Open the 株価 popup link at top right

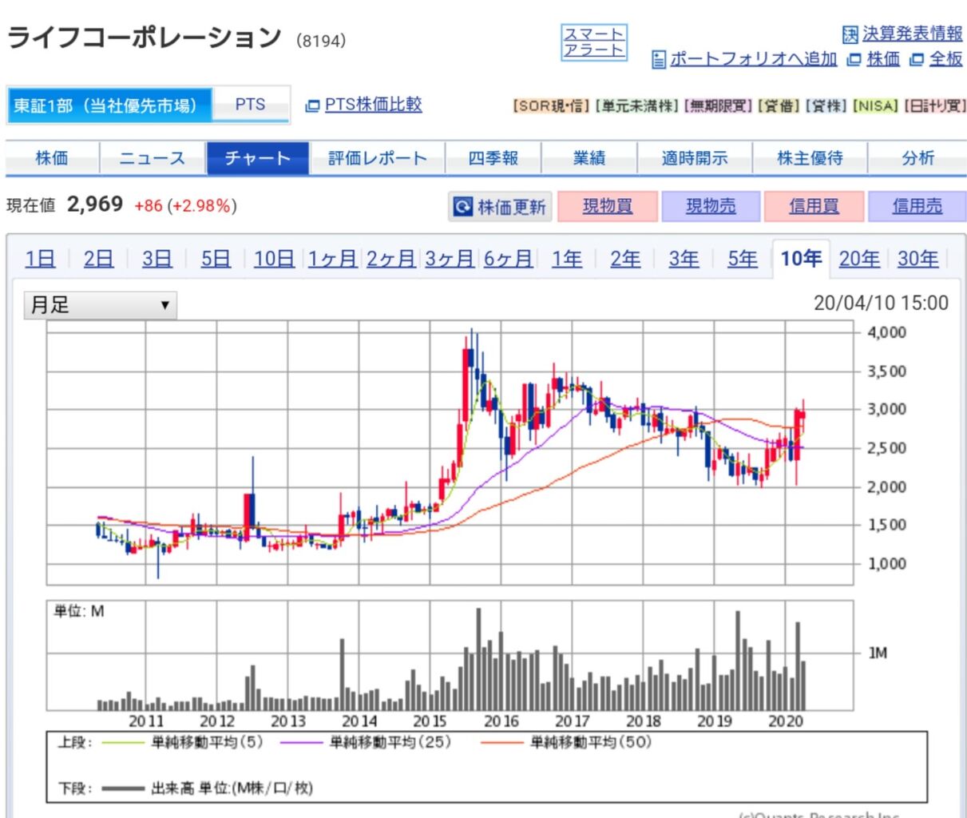884,59
